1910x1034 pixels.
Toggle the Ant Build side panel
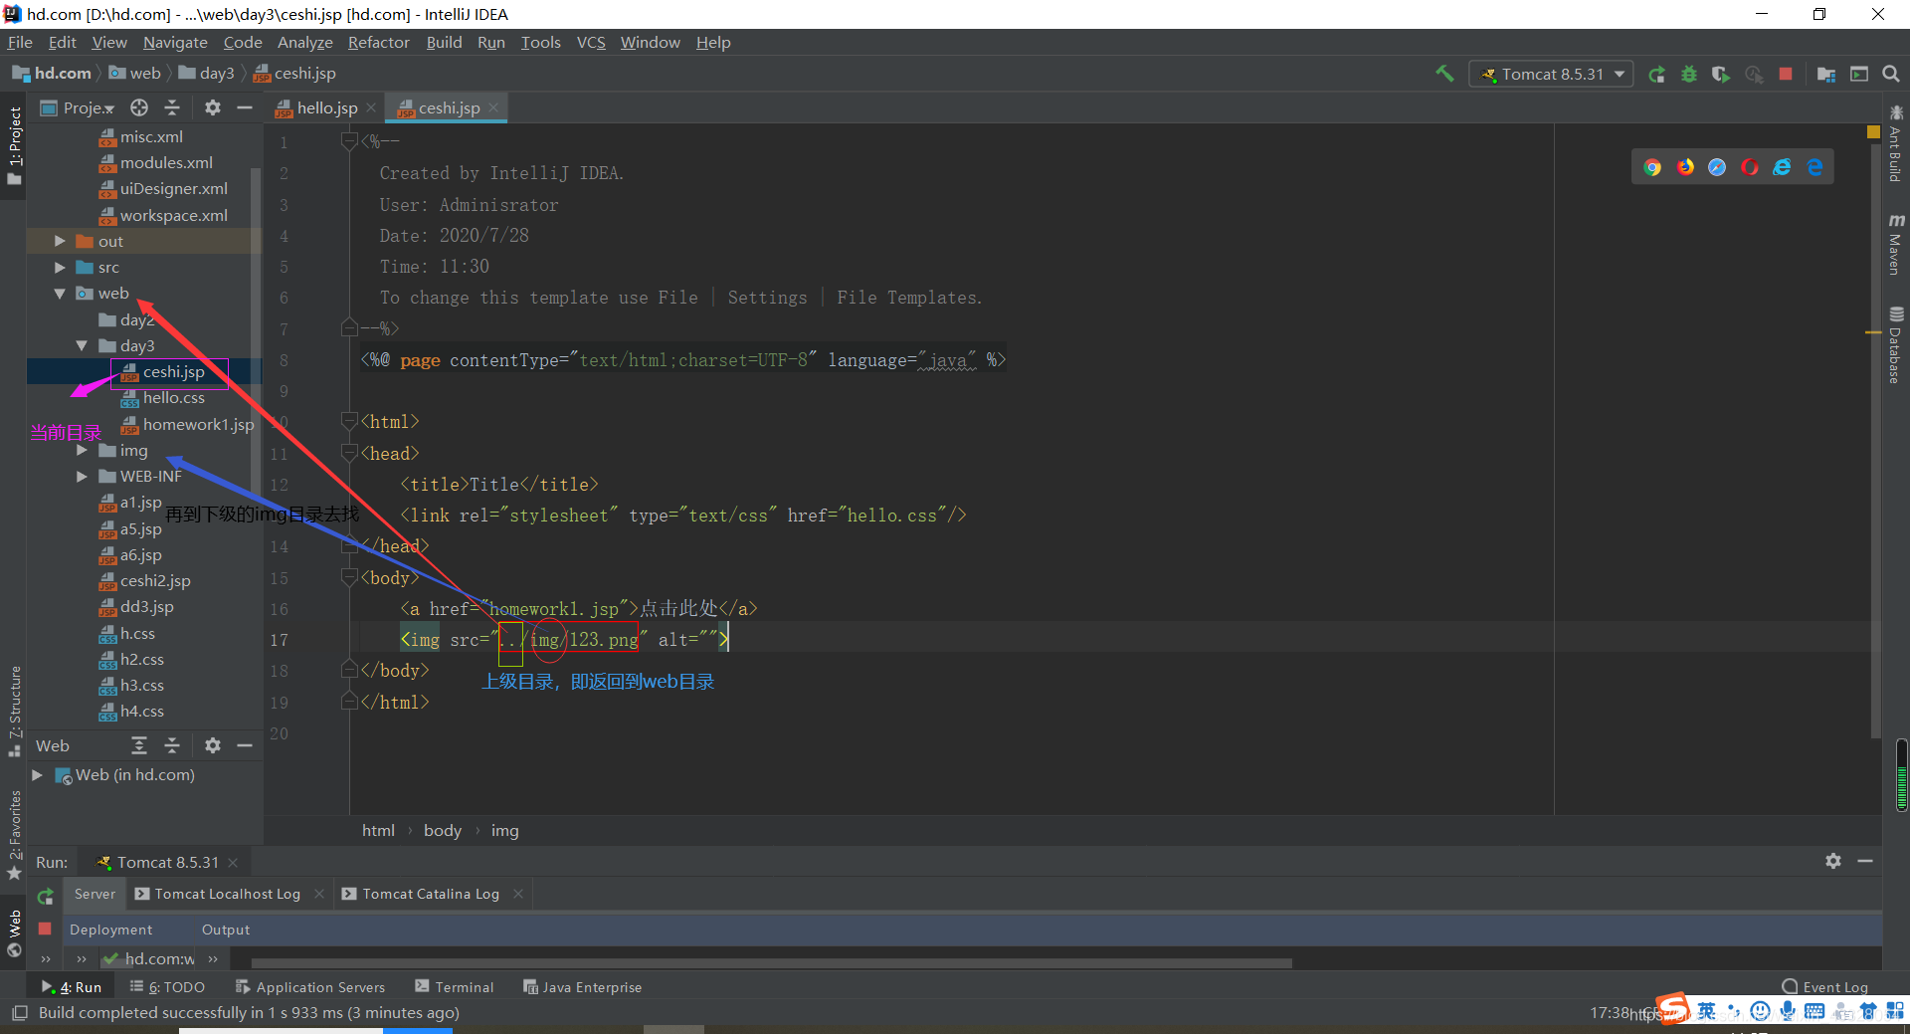(1896, 143)
